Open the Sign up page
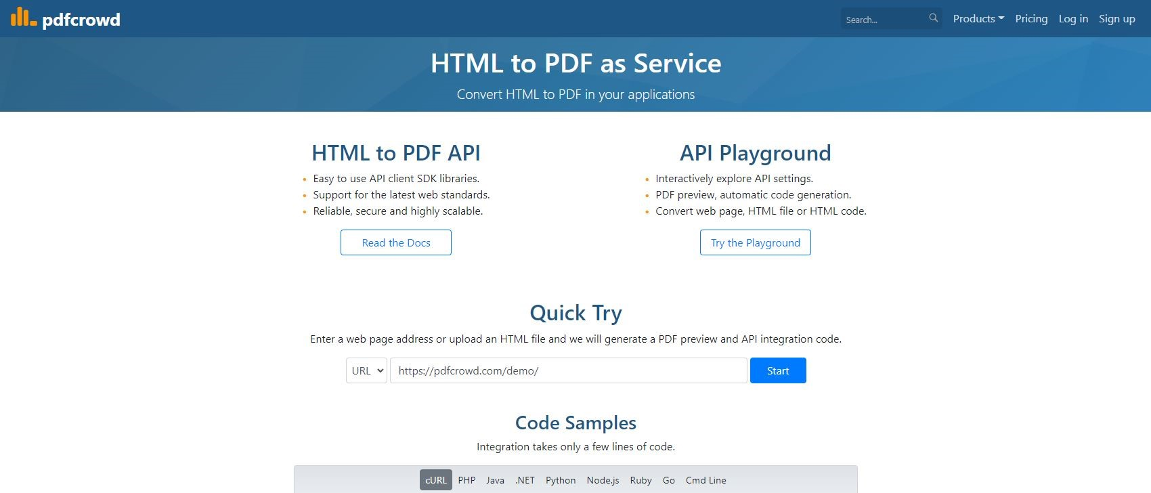This screenshot has height=493, width=1151. coord(1116,19)
